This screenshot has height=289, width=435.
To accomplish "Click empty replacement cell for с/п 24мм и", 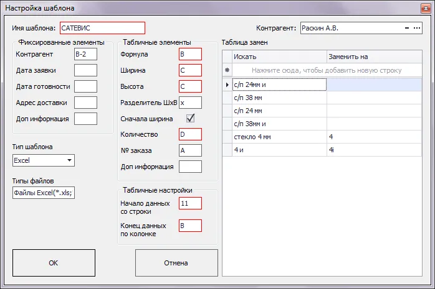I will (375, 85).
